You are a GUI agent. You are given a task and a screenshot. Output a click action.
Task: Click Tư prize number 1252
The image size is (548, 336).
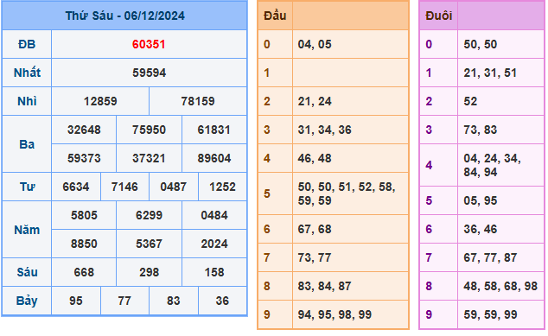point(222,187)
